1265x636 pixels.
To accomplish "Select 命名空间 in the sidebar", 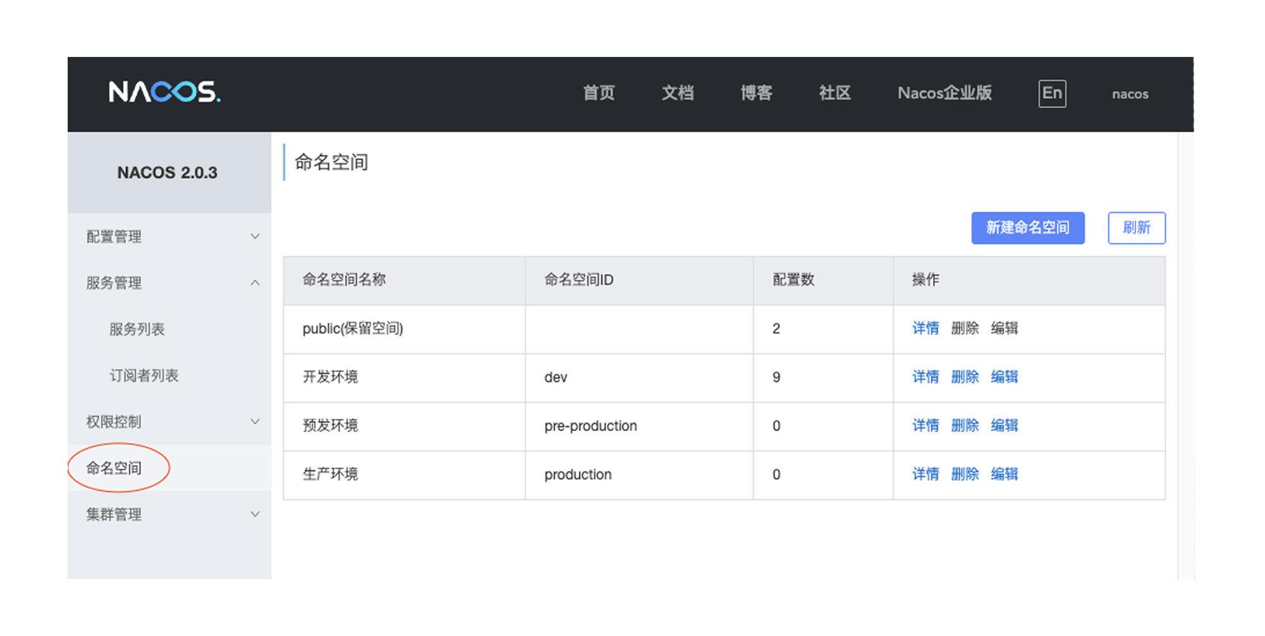I will [x=114, y=468].
